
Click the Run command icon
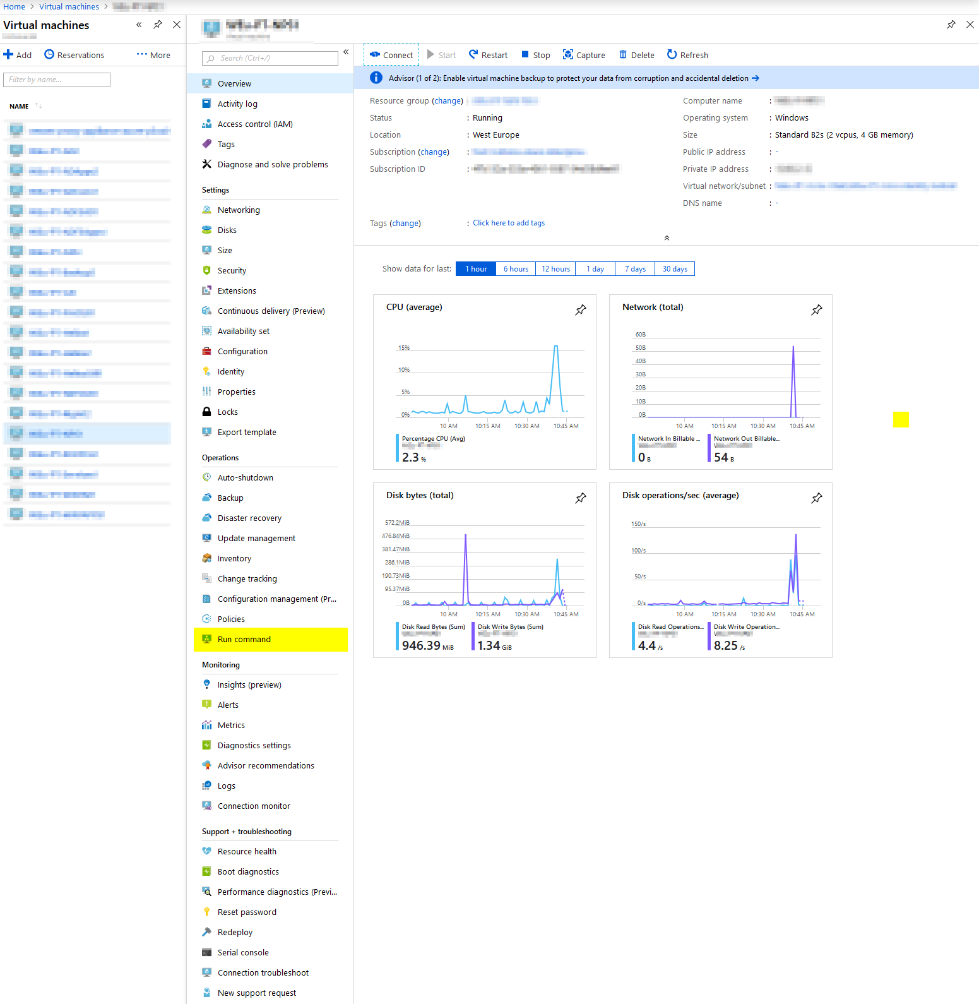coord(206,639)
